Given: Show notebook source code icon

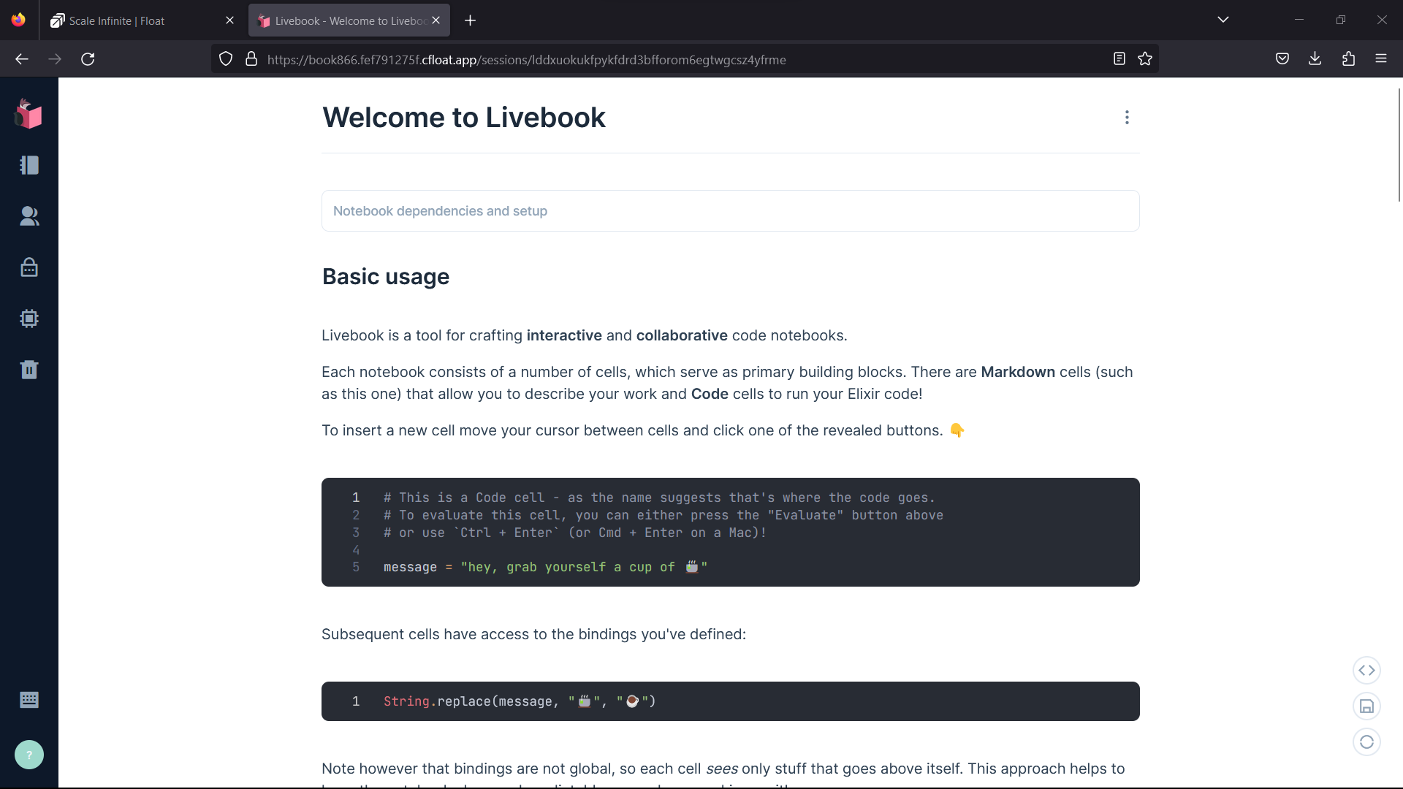Looking at the screenshot, I should (1366, 670).
